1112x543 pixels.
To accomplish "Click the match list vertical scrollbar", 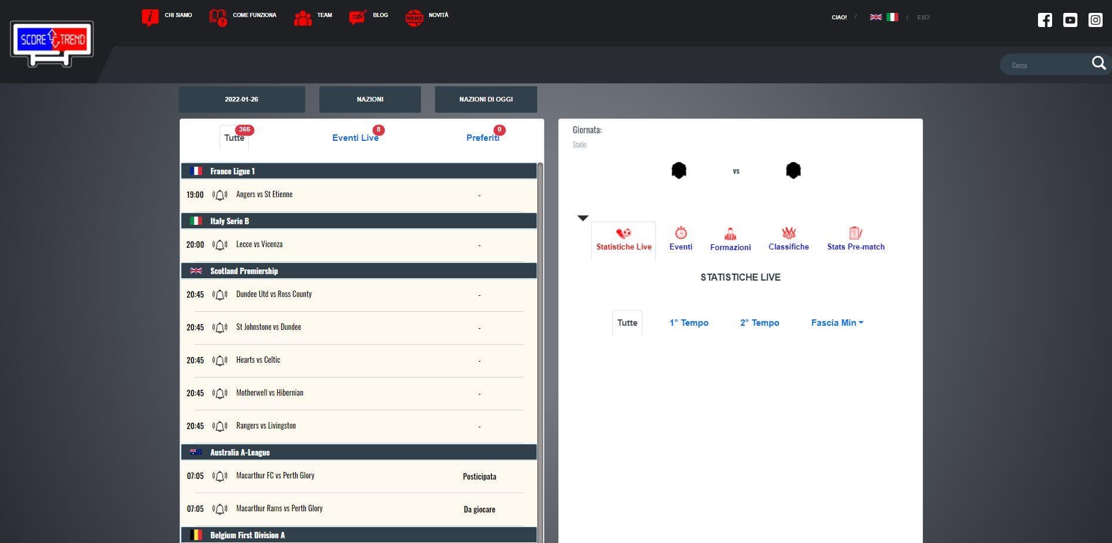I will pos(540,352).
